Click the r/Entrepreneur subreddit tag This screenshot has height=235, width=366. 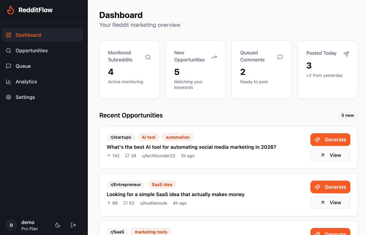point(126,185)
